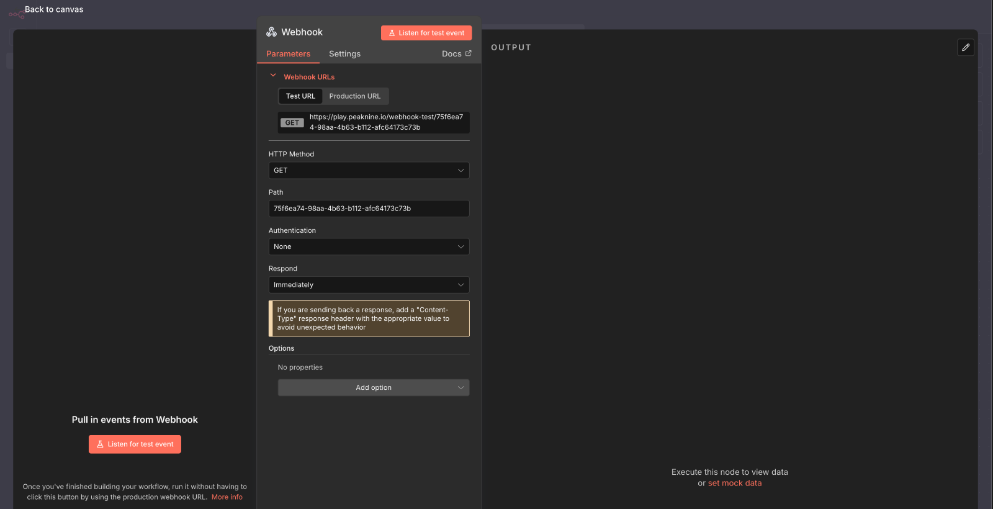Open the Respond dropdown
This screenshot has height=509, width=993.
point(369,285)
